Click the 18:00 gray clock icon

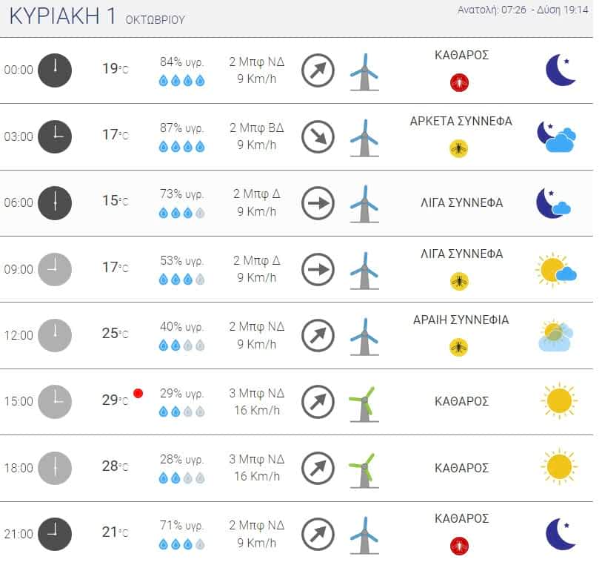click(x=55, y=468)
